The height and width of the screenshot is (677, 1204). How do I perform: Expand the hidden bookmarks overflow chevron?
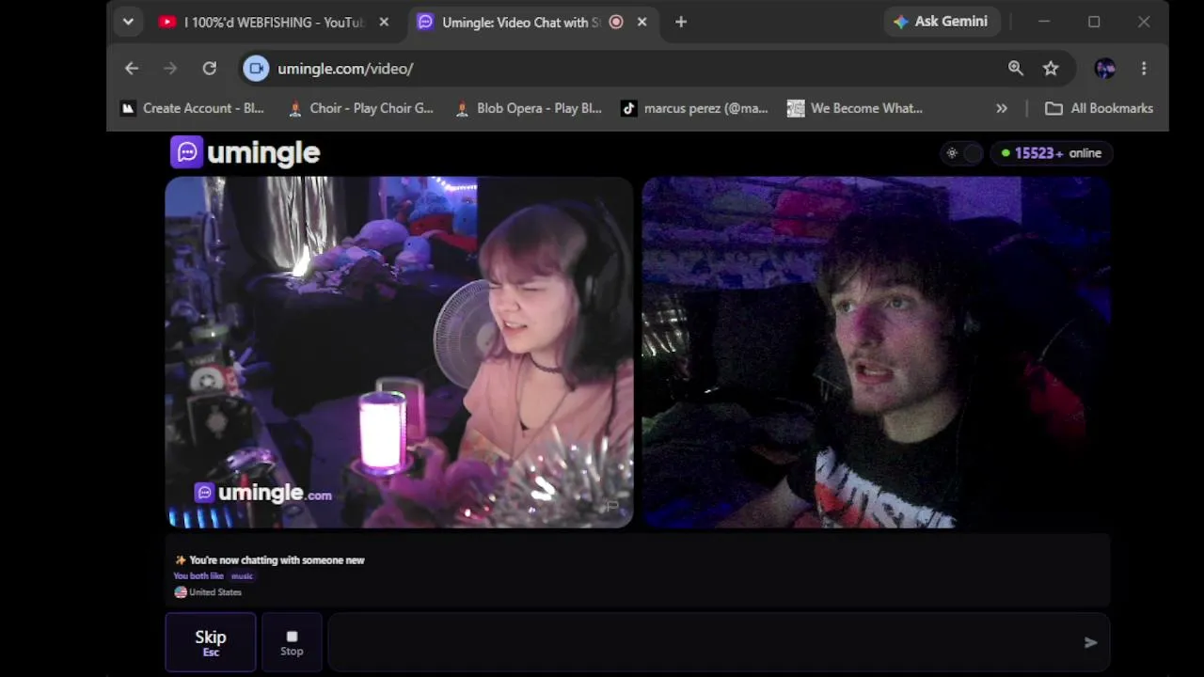point(1002,108)
